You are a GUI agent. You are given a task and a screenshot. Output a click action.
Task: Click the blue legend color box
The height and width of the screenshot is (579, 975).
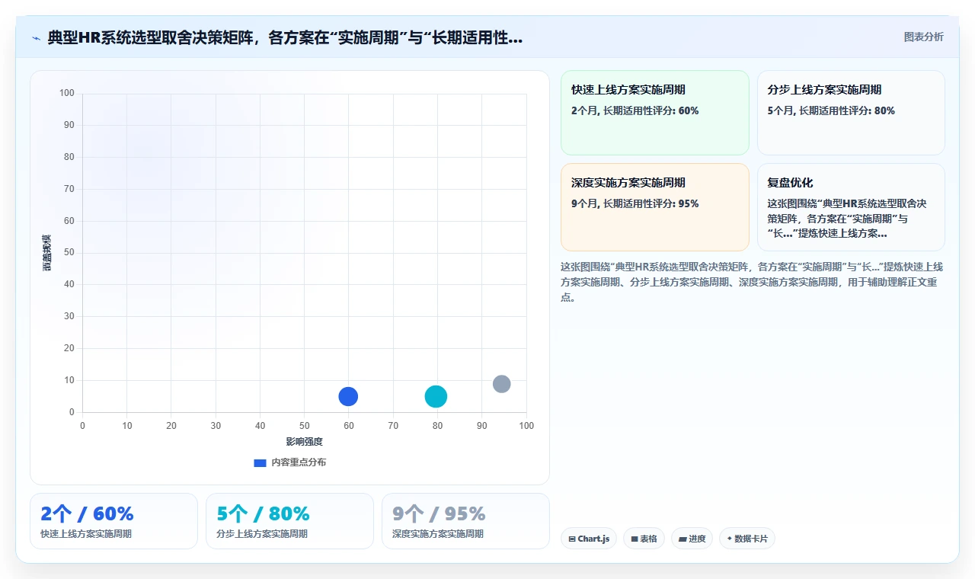(x=260, y=462)
